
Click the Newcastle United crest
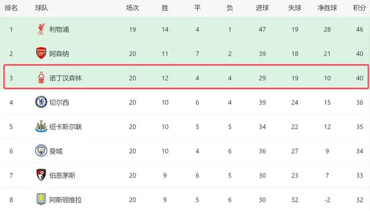pyautogui.click(x=41, y=126)
